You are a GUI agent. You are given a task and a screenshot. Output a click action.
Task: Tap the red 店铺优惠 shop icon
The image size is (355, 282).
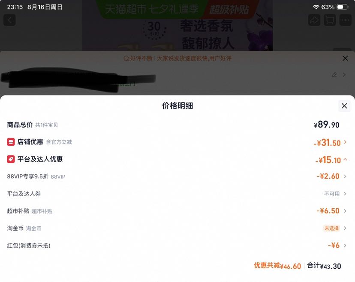pos(11,142)
